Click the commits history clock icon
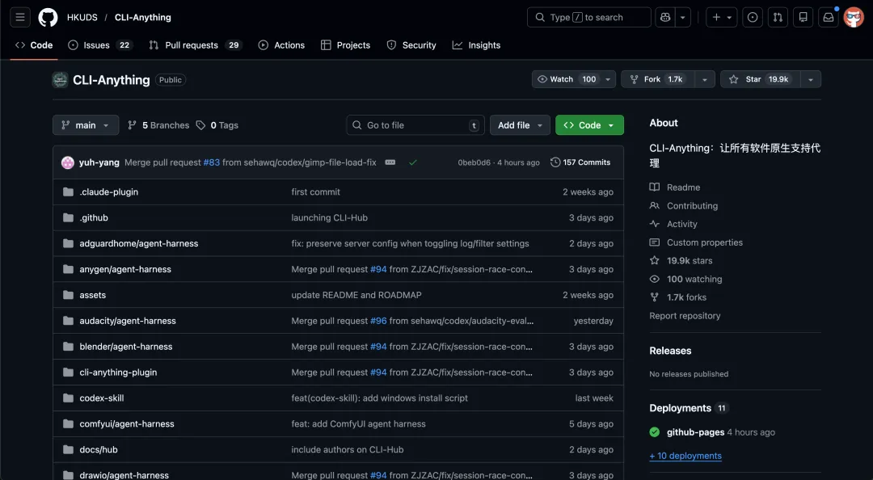Viewport: 873px width, 480px height. tap(555, 162)
